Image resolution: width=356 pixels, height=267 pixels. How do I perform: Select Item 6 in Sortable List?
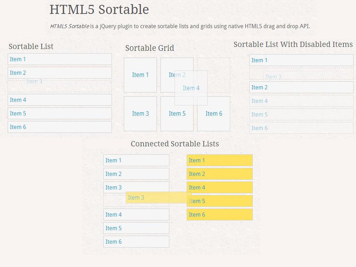[60, 127]
